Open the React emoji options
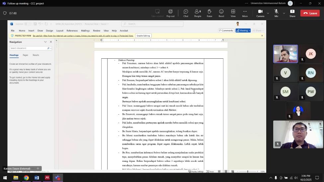This screenshot has height=182, width=324. click(x=221, y=13)
